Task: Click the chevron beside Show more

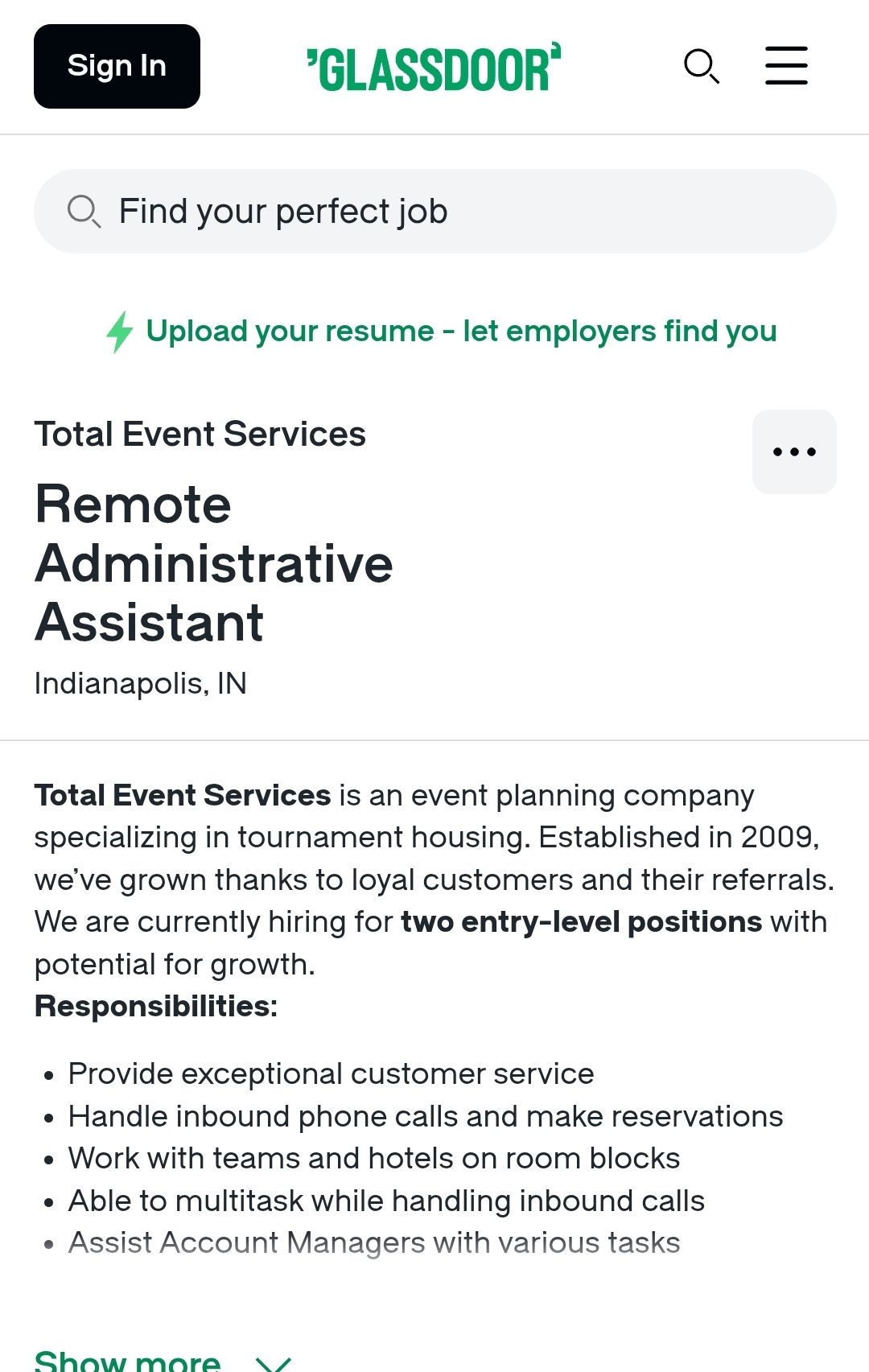Action: point(273,1363)
